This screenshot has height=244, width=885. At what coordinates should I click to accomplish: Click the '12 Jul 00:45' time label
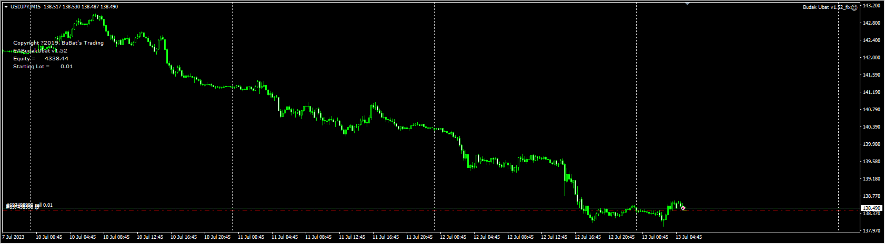click(x=453, y=237)
